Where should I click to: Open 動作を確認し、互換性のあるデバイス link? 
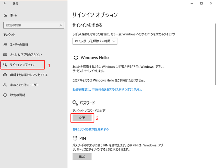pyautogui.click(x=107, y=90)
